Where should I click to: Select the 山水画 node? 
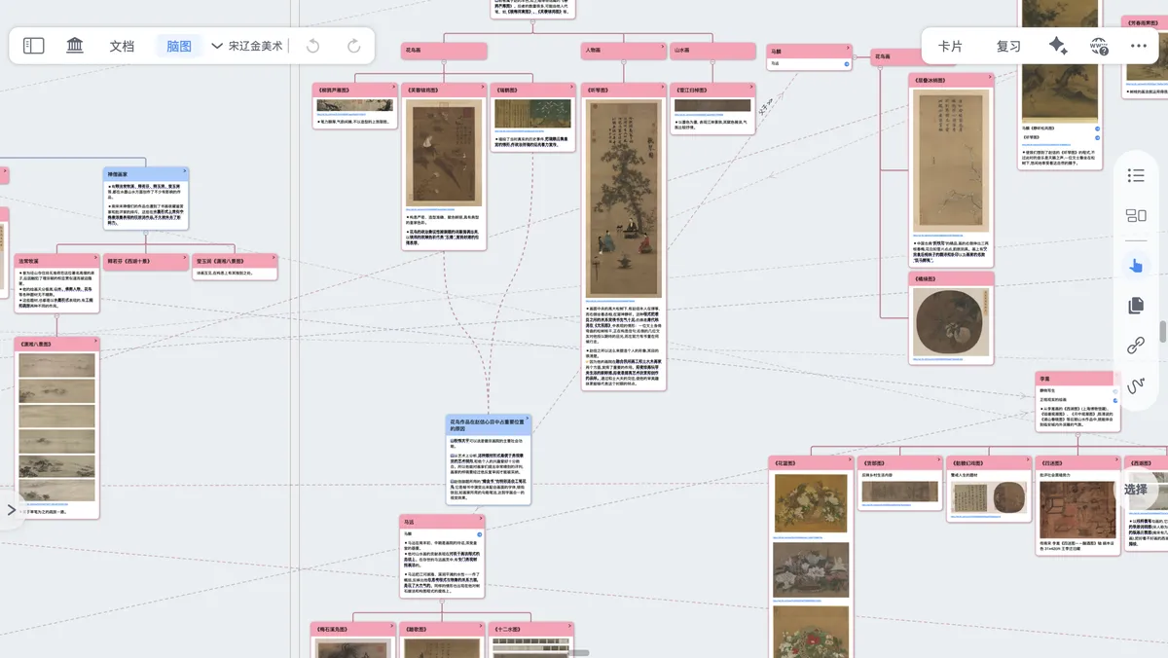click(x=712, y=51)
